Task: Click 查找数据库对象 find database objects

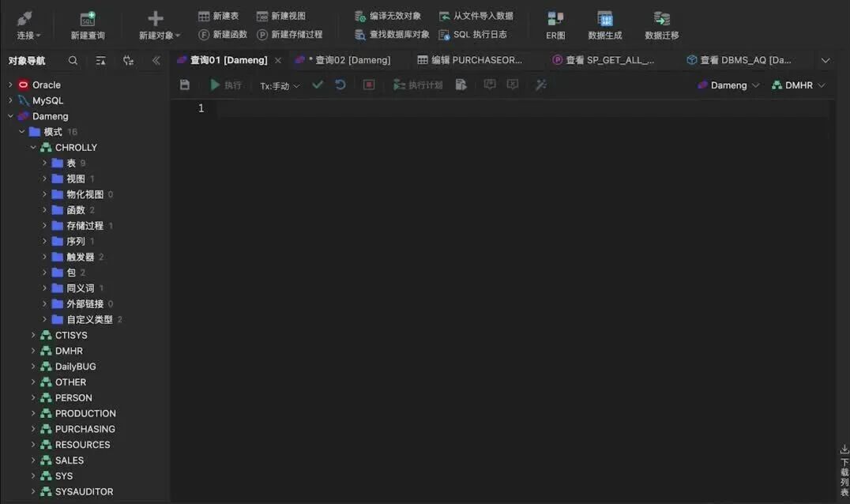Action: (x=391, y=35)
